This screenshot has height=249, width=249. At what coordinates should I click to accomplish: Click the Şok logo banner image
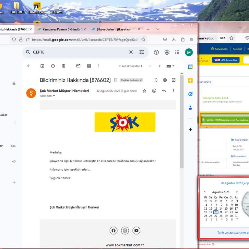coord(125,122)
